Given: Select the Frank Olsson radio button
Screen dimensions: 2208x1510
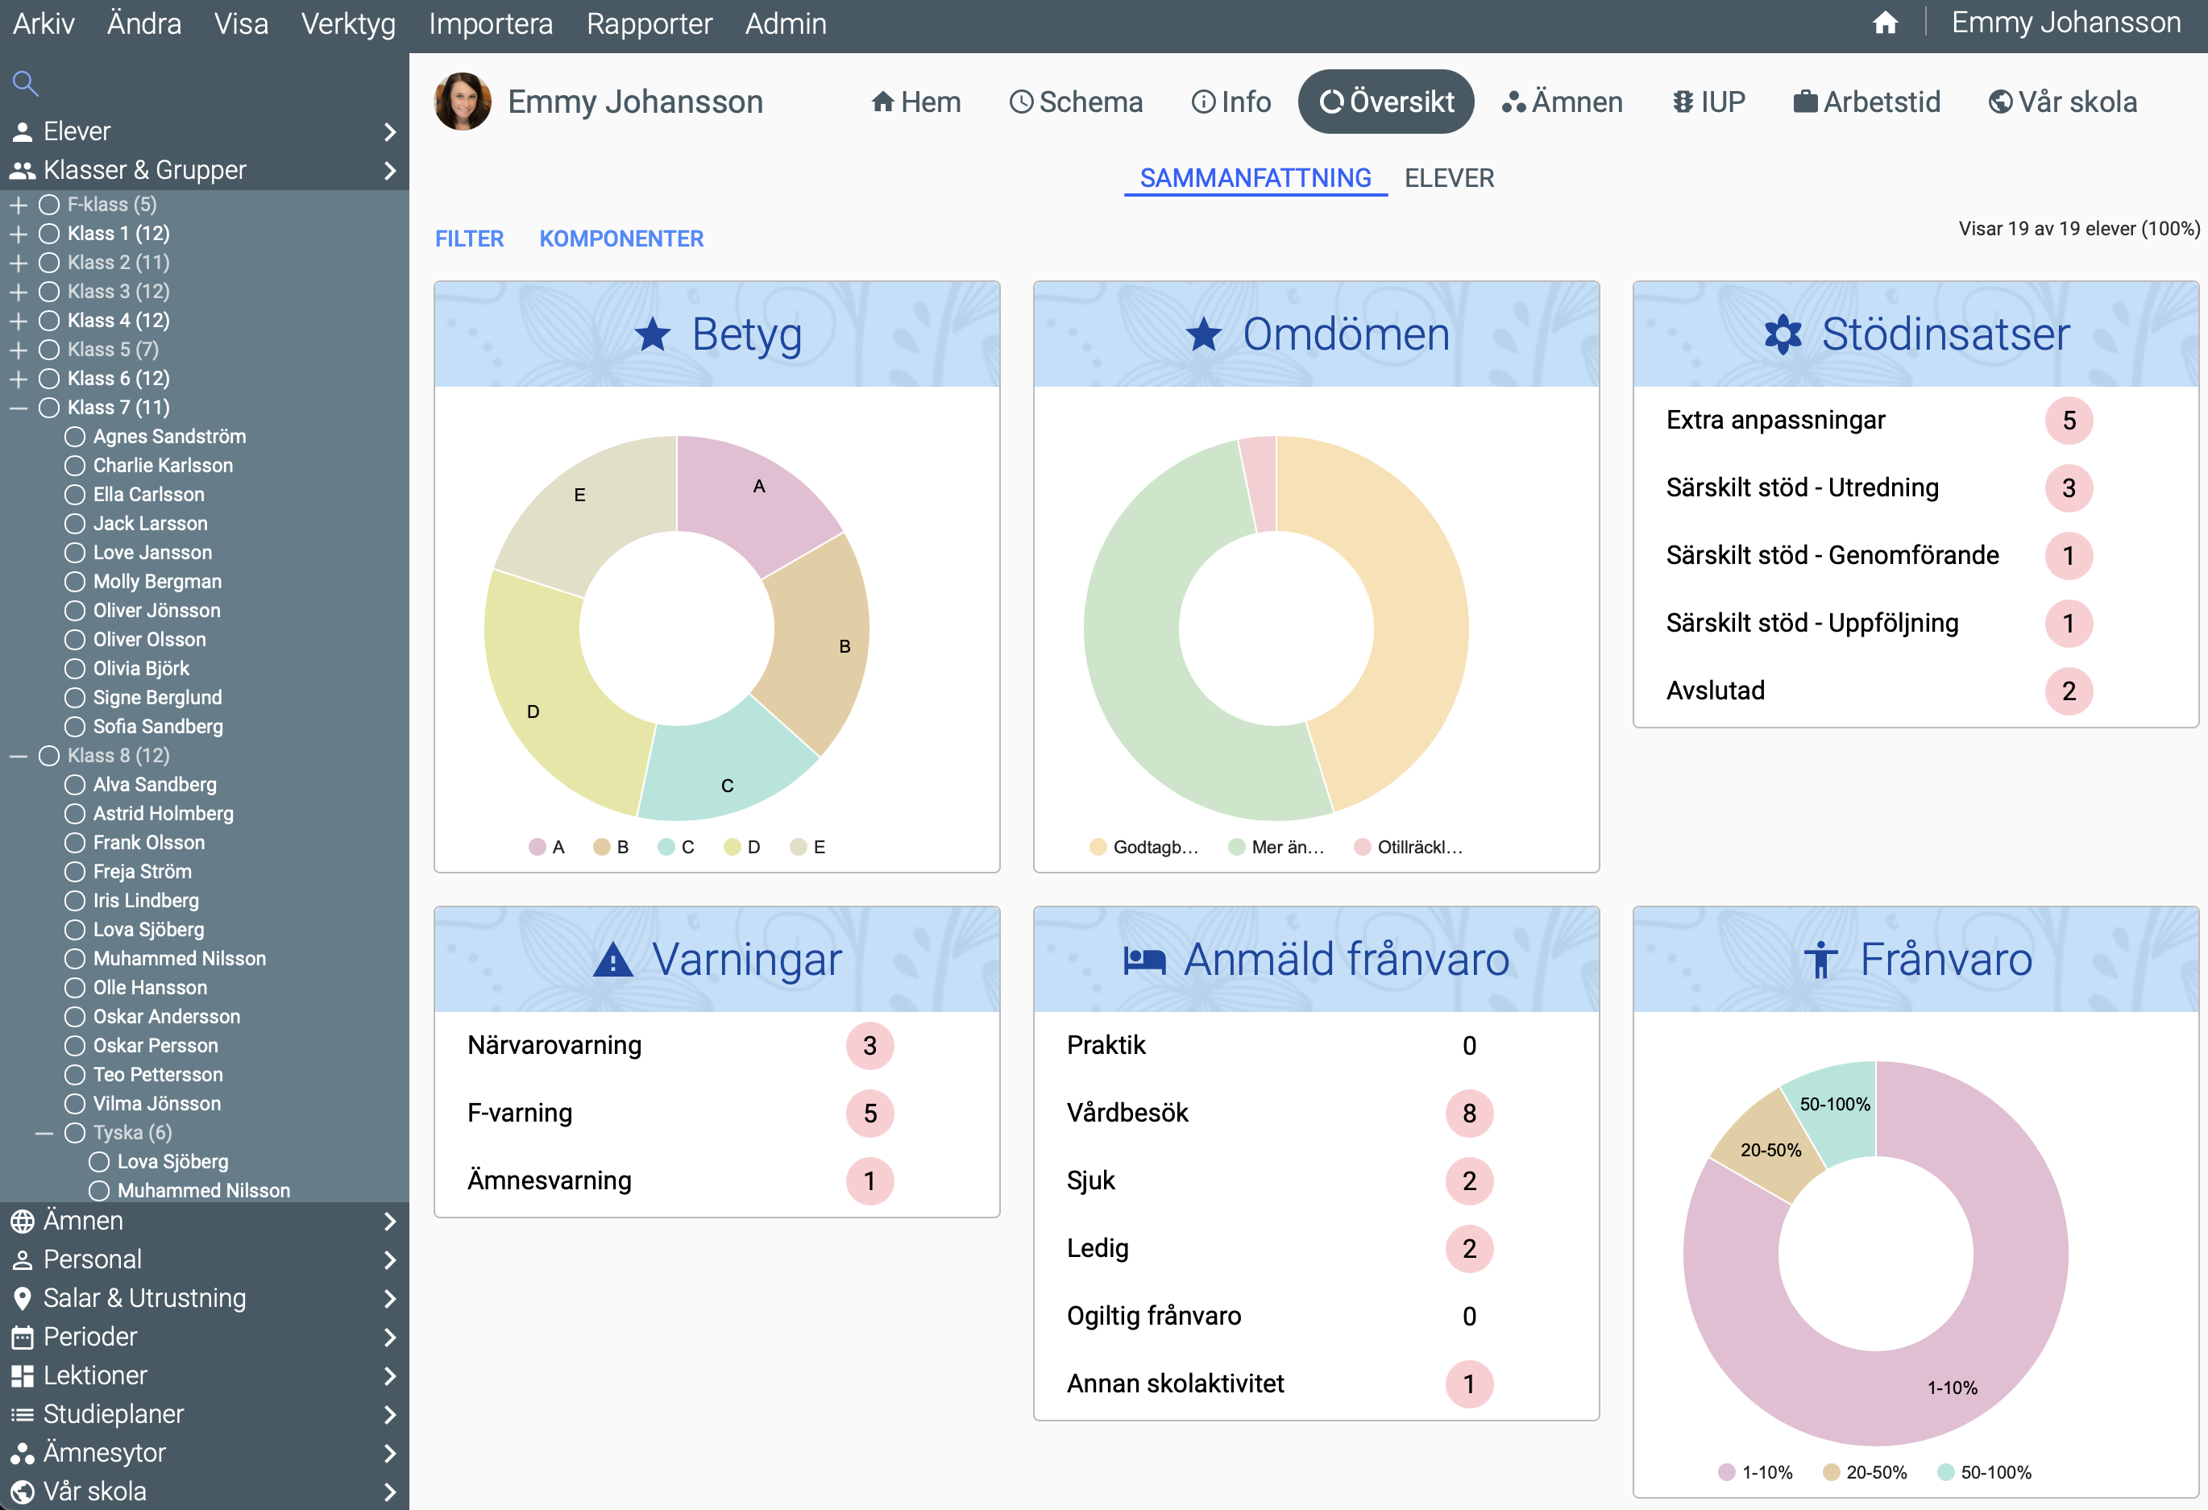Looking at the screenshot, I should point(75,843).
